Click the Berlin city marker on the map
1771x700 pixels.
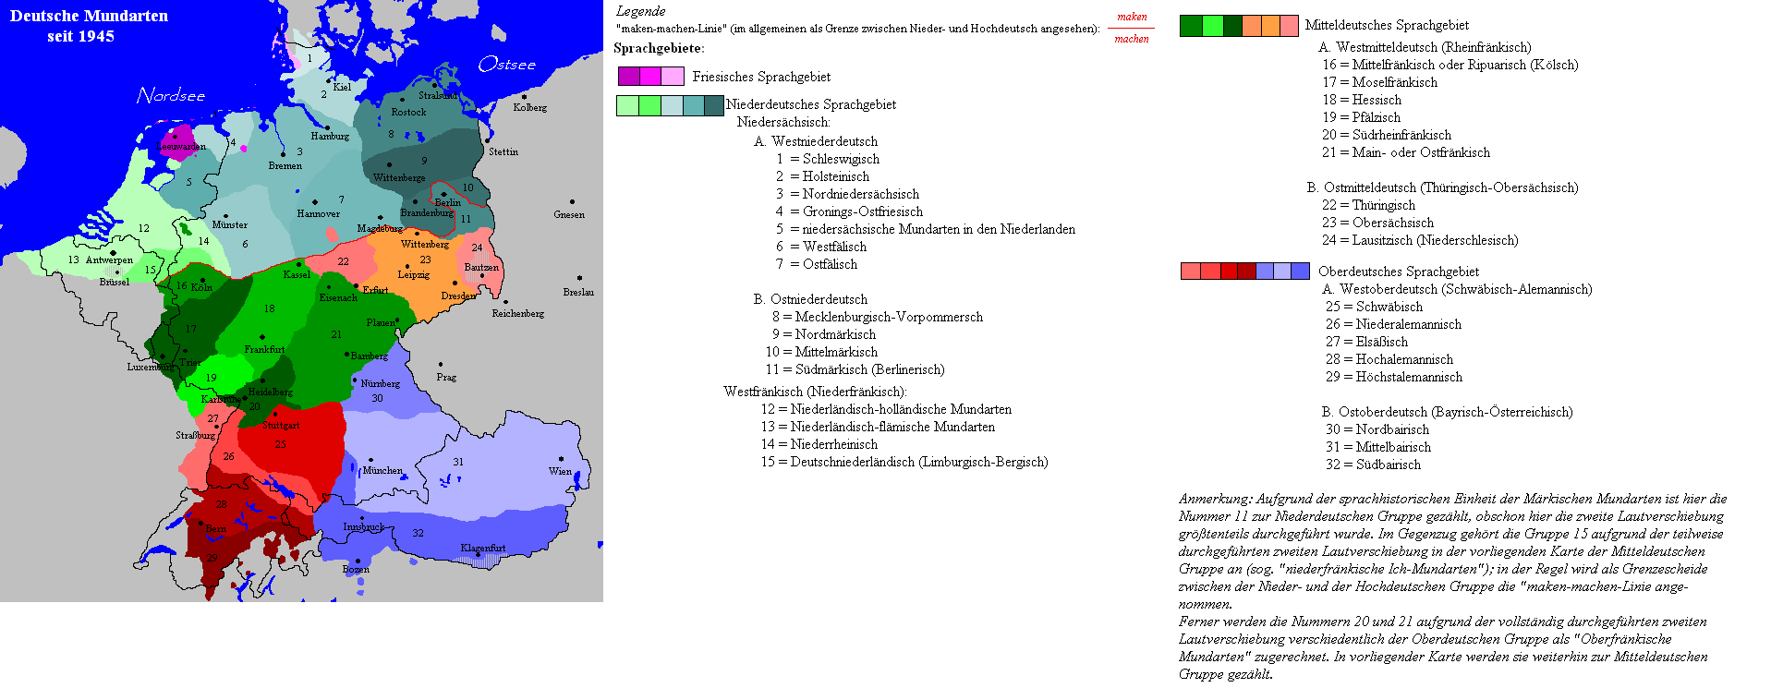(443, 194)
